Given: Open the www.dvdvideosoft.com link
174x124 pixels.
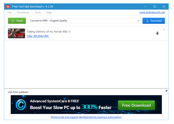Looking at the screenshot, I should [152, 12].
